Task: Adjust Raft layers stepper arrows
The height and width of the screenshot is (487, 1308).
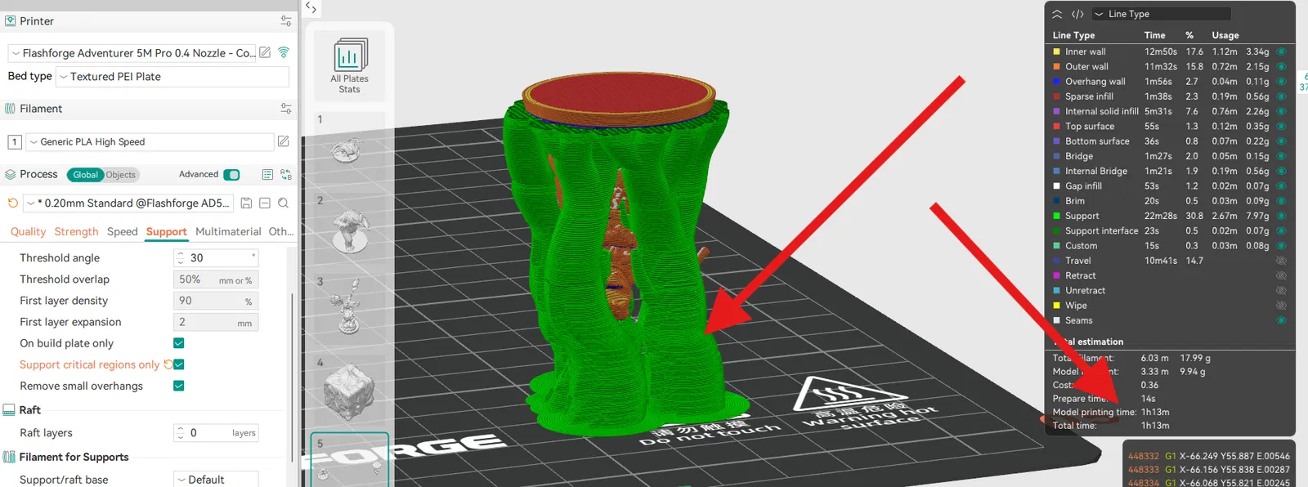Action: pos(181,433)
